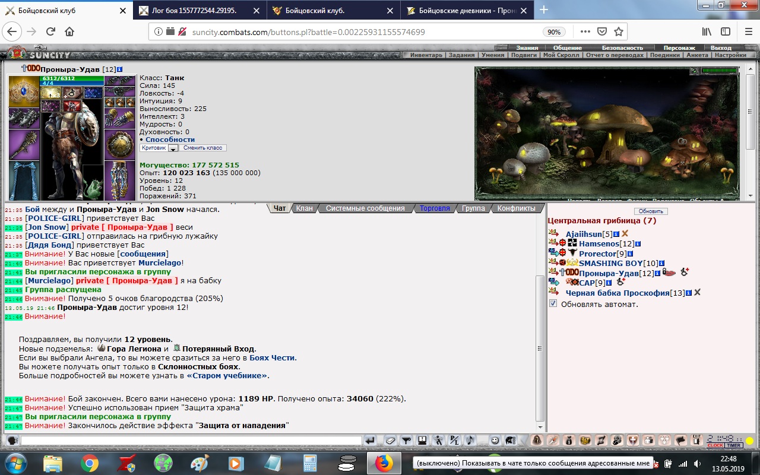The image size is (760, 475).
Task: Click the EXIT icon in bottom toolbar
Action: click(x=697, y=440)
